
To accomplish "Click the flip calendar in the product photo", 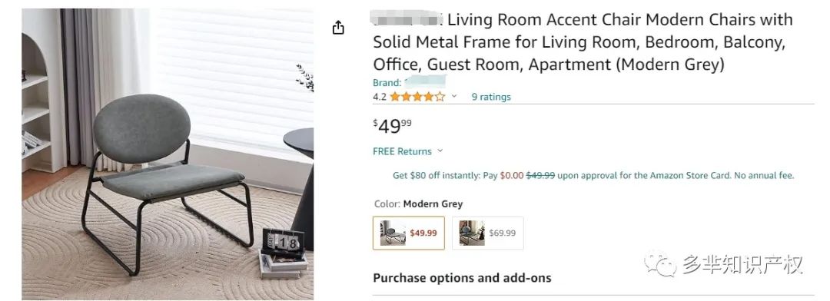I will tap(283, 243).
